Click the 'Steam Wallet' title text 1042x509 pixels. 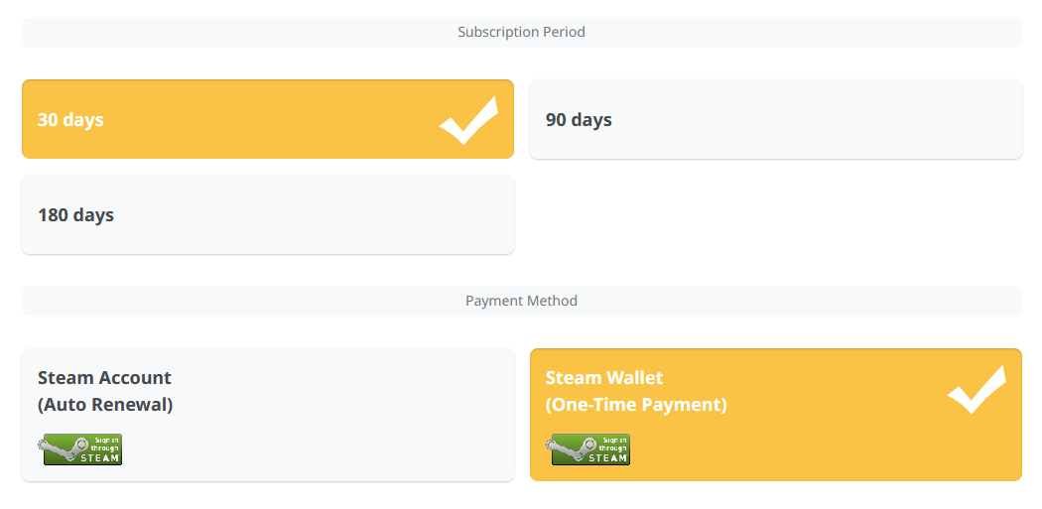[604, 377]
